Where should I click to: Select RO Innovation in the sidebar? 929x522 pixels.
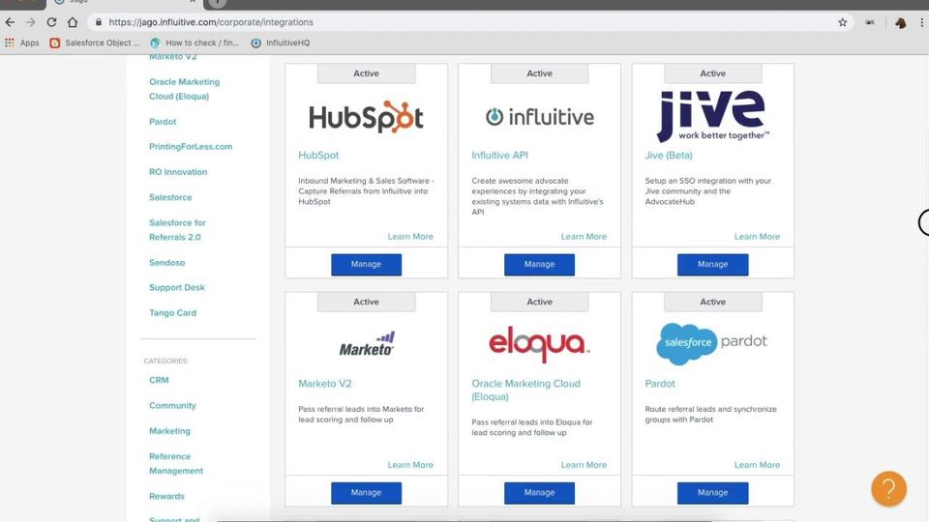(178, 172)
